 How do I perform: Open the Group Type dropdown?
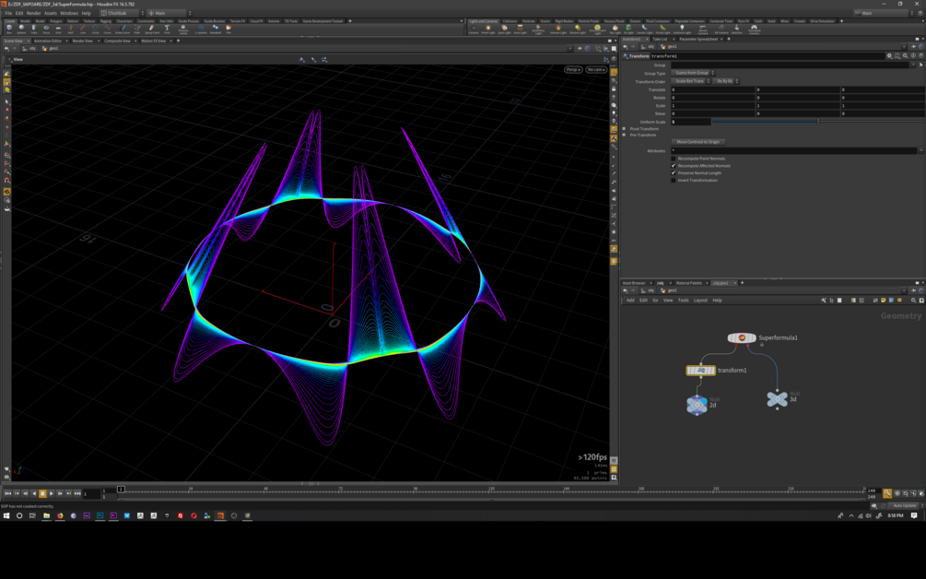pos(694,73)
